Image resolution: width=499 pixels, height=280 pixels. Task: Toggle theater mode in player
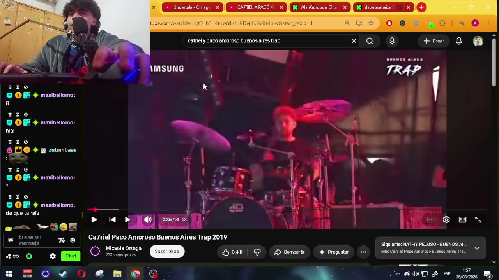tap(462, 220)
